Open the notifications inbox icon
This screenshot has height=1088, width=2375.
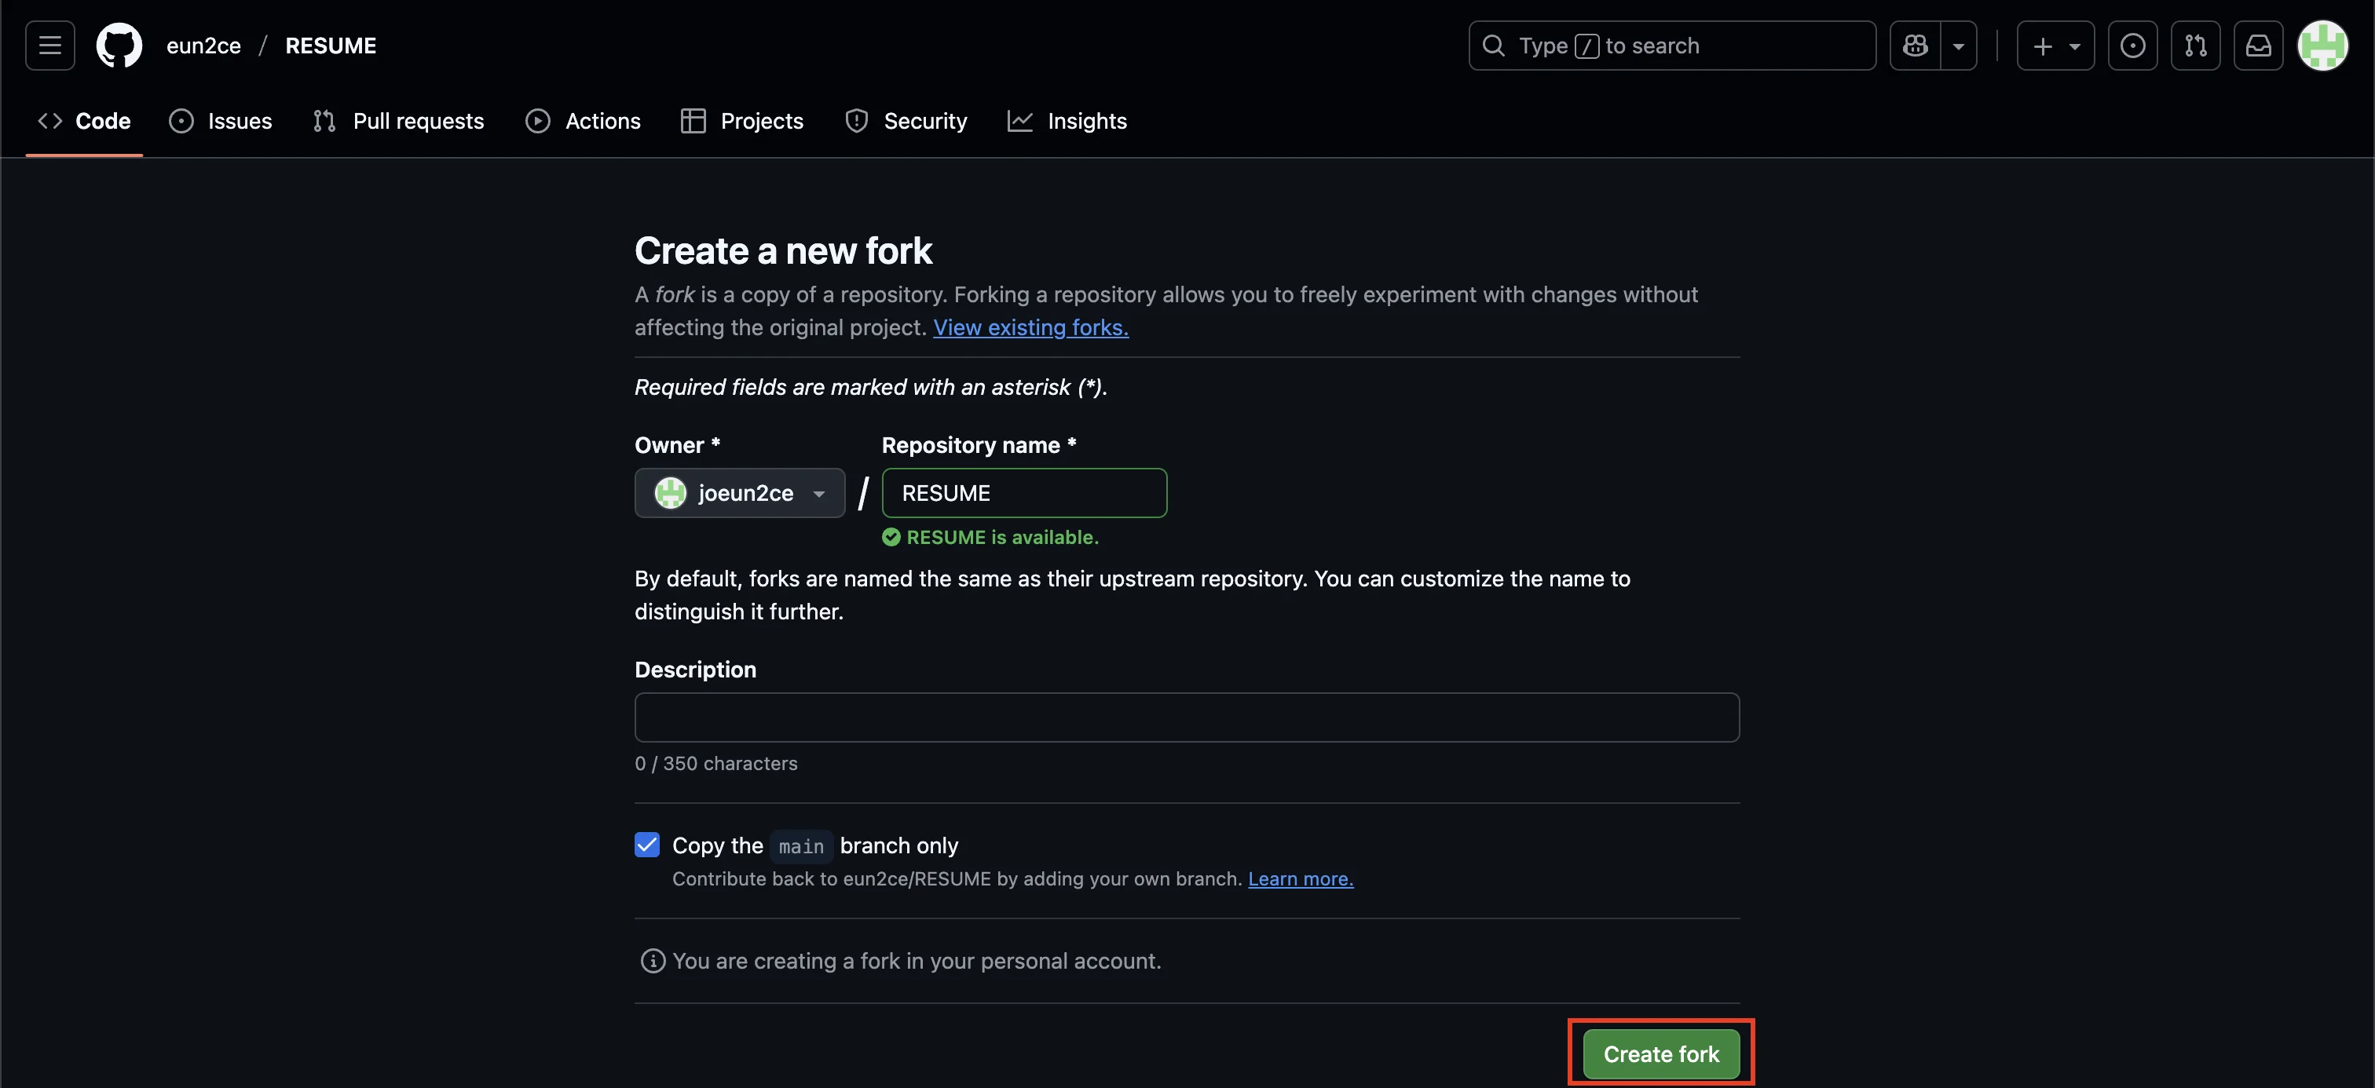click(2258, 46)
